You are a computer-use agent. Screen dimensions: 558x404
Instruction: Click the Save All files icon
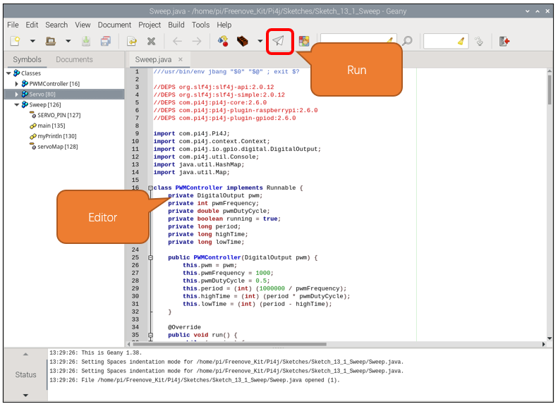(106, 42)
